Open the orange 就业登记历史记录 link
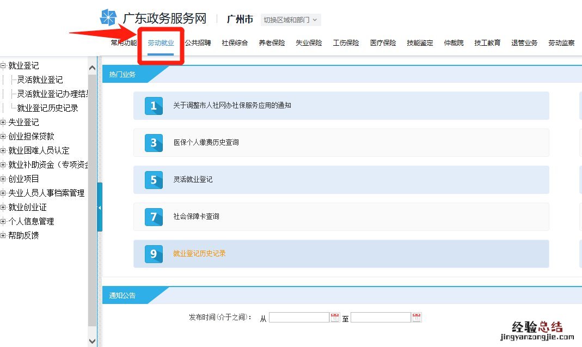 199,253
